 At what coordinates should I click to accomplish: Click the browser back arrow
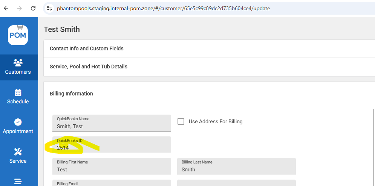(6, 8)
